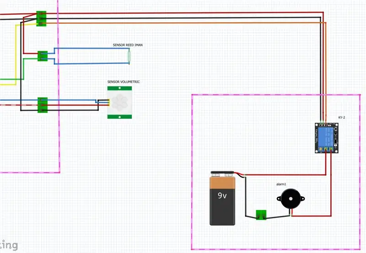Select the top three-pin green terminal block
This screenshot has width=366, height=253.
coord(41,19)
